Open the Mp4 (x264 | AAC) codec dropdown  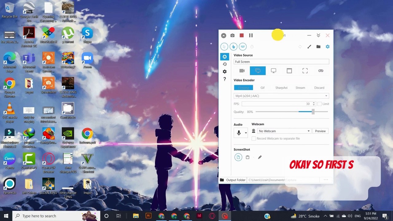click(x=281, y=96)
